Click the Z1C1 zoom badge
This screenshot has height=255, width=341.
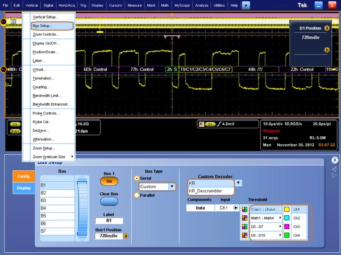click(x=15, y=131)
